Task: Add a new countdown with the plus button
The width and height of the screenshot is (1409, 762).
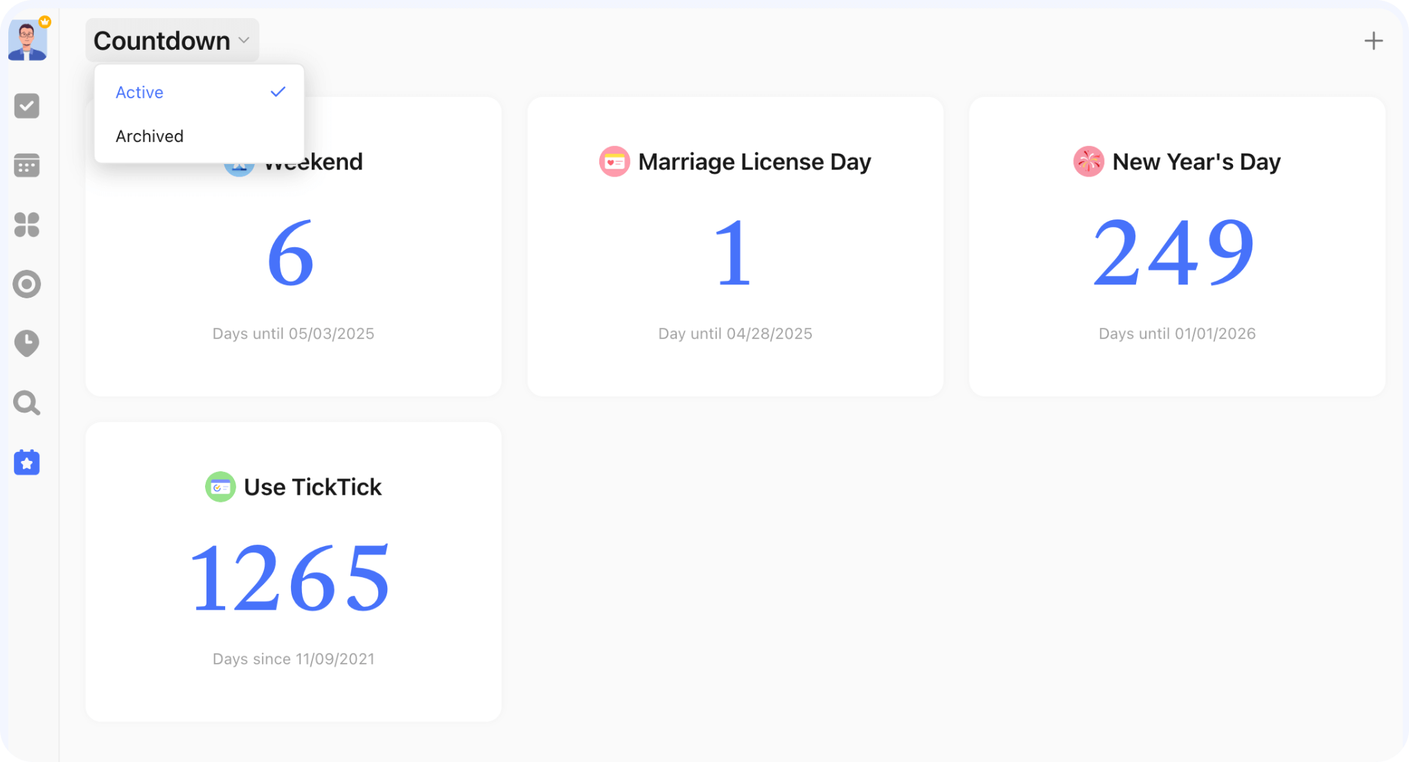Action: pyautogui.click(x=1373, y=40)
